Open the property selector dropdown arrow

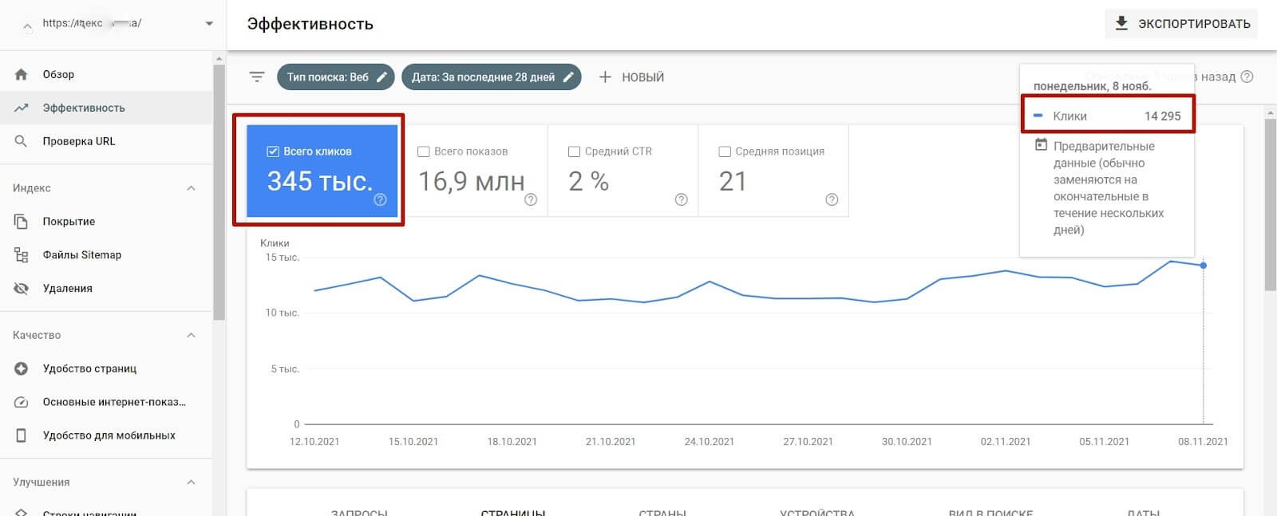pyautogui.click(x=209, y=24)
